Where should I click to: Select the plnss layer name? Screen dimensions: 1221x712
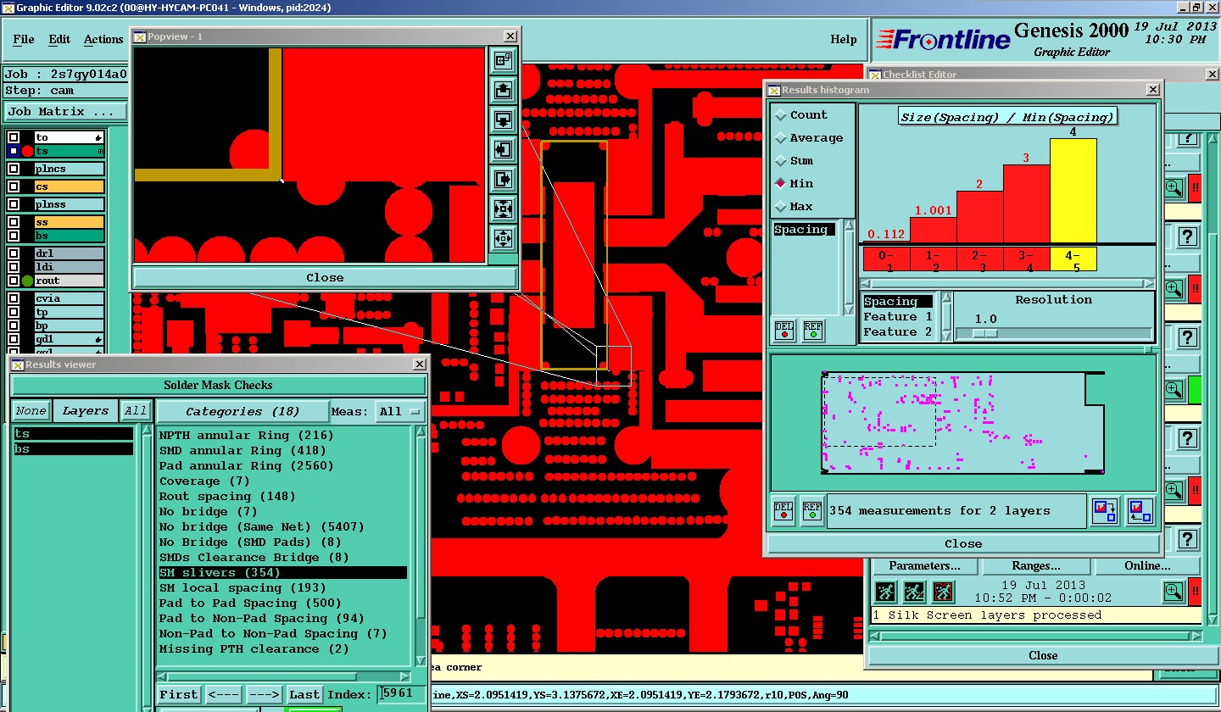[x=69, y=204]
